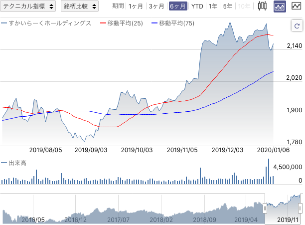Open the 銘柄比較 dropdown
The width and height of the screenshot is (305, 225).
pyautogui.click(x=80, y=6)
